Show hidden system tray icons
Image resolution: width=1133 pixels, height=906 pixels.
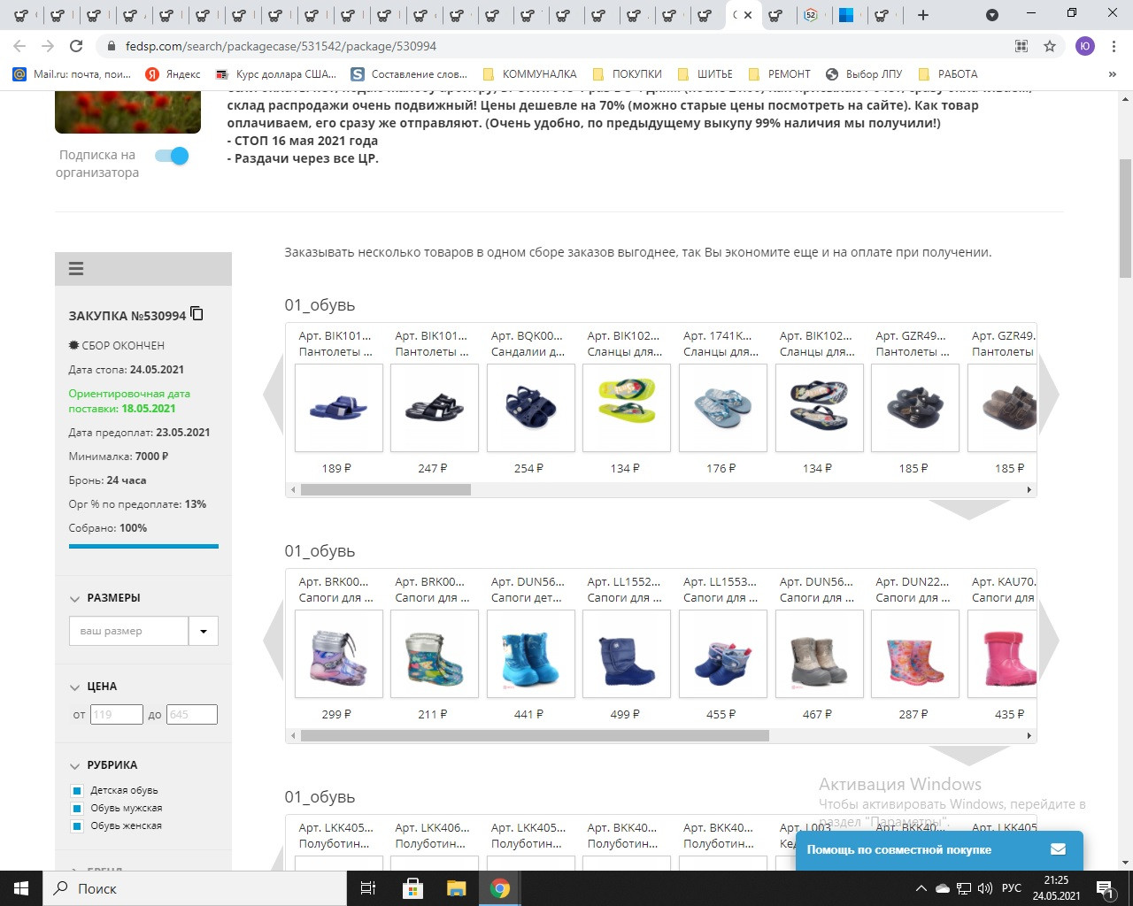pyautogui.click(x=921, y=888)
